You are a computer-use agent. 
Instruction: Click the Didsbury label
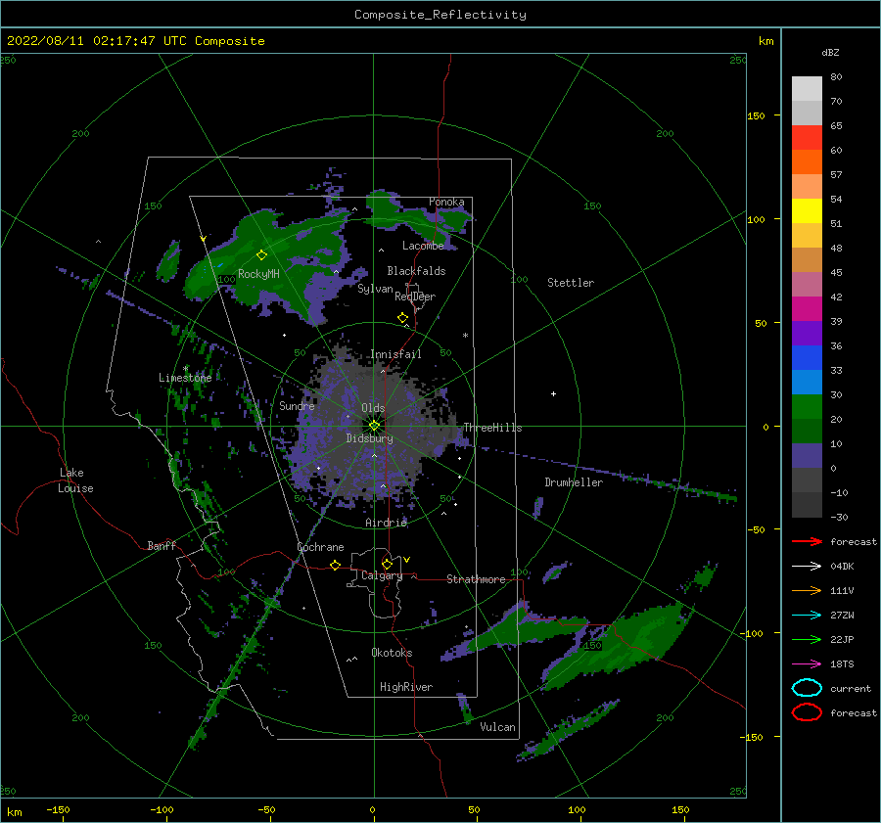point(369,438)
